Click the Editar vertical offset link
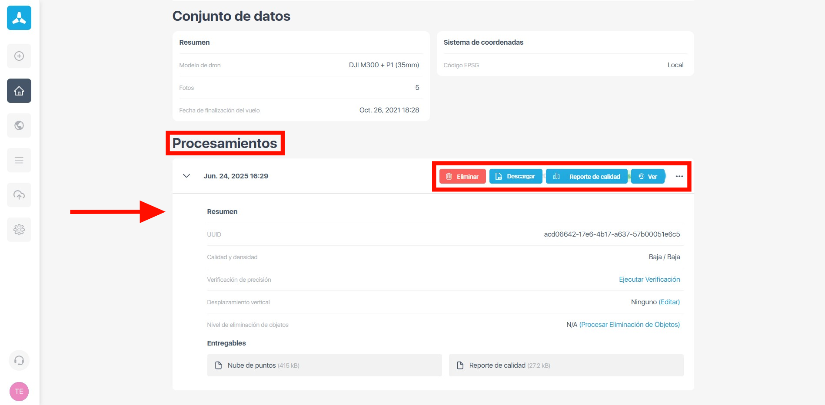This screenshot has height=405, width=825. [x=669, y=302]
